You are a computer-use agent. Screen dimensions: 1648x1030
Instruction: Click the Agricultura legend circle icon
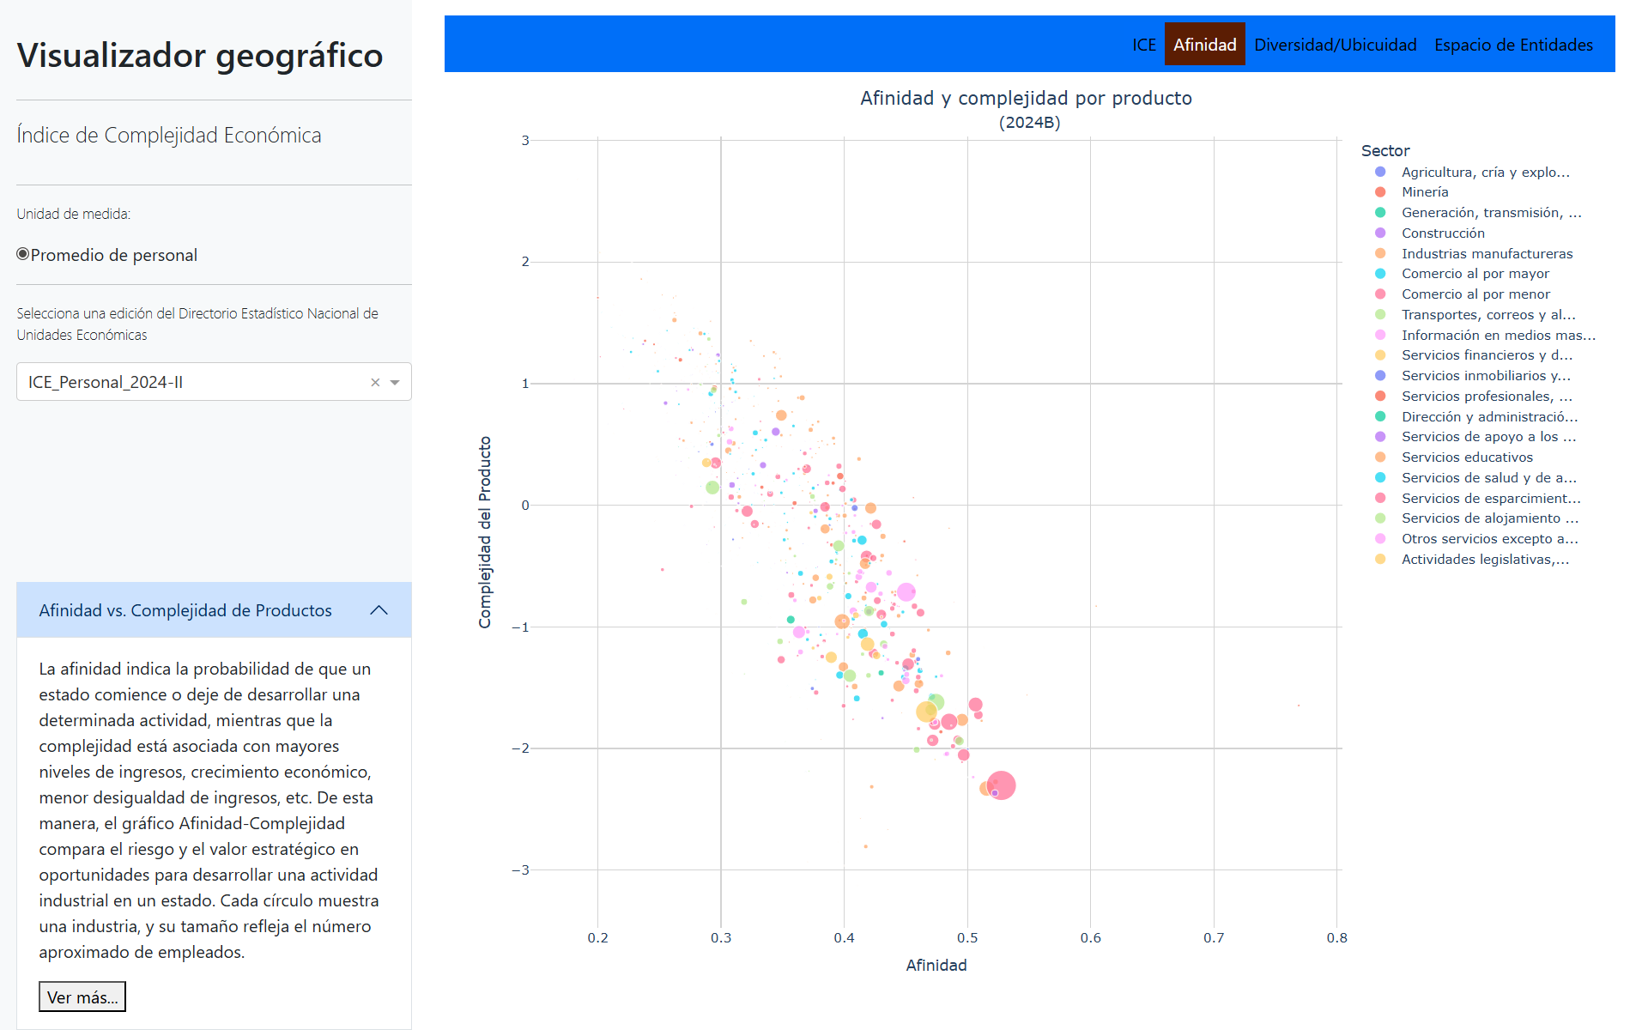point(1380,172)
